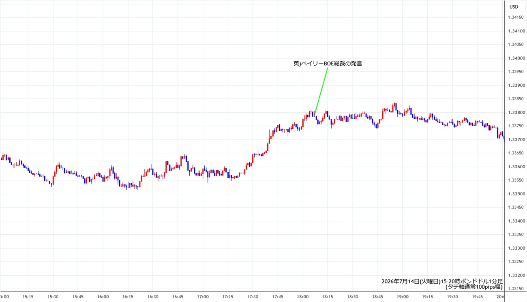Click the 15:30 time axis label

tap(53, 297)
